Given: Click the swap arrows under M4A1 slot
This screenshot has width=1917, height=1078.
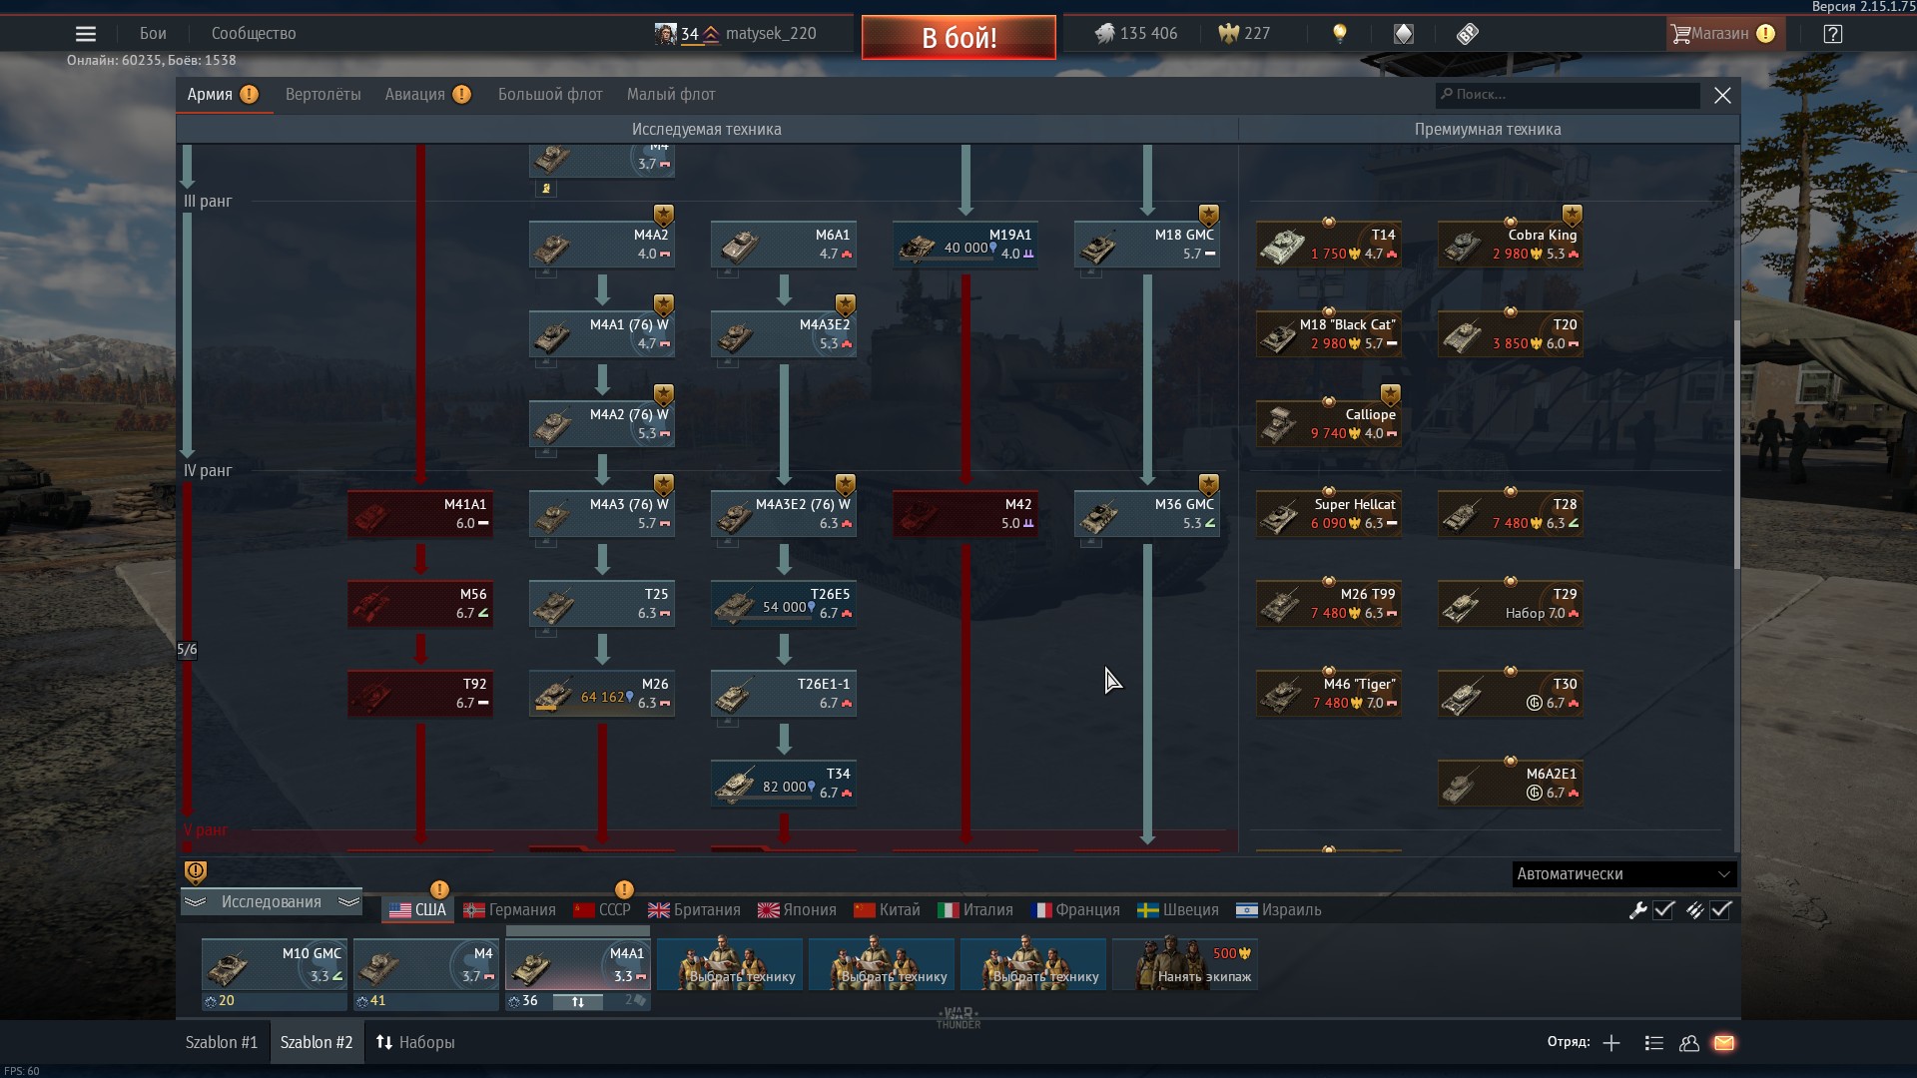Looking at the screenshot, I should [578, 1001].
